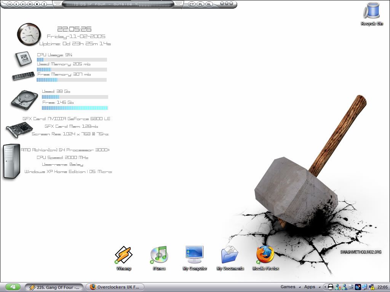Show hidden tray icons arrow
Screen dimensions: 390x292
(x=325, y=287)
